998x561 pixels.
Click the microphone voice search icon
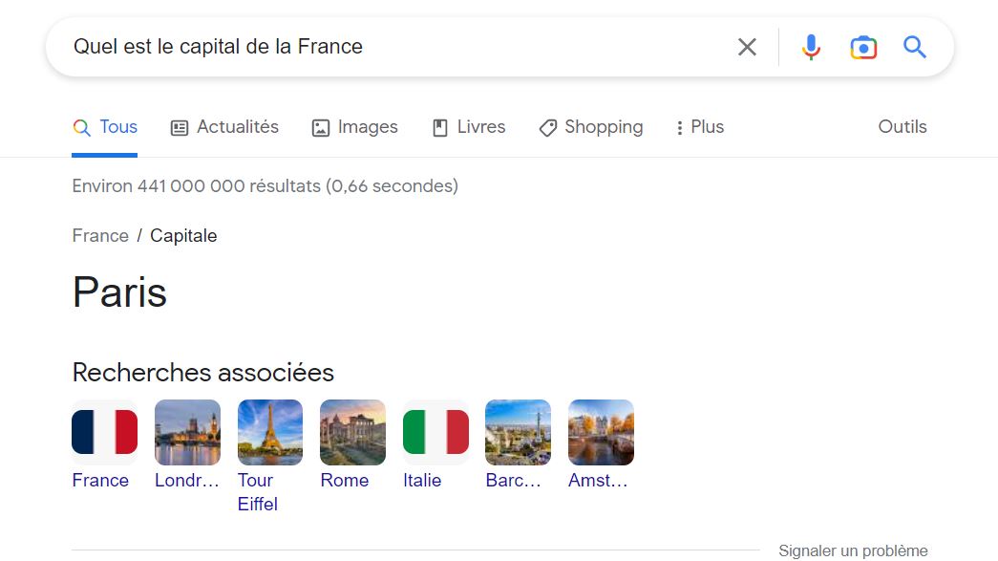pos(811,46)
